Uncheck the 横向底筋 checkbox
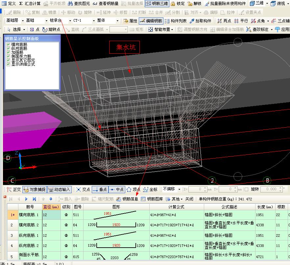The width and height of the screenshot is (290, 265). 9,45
